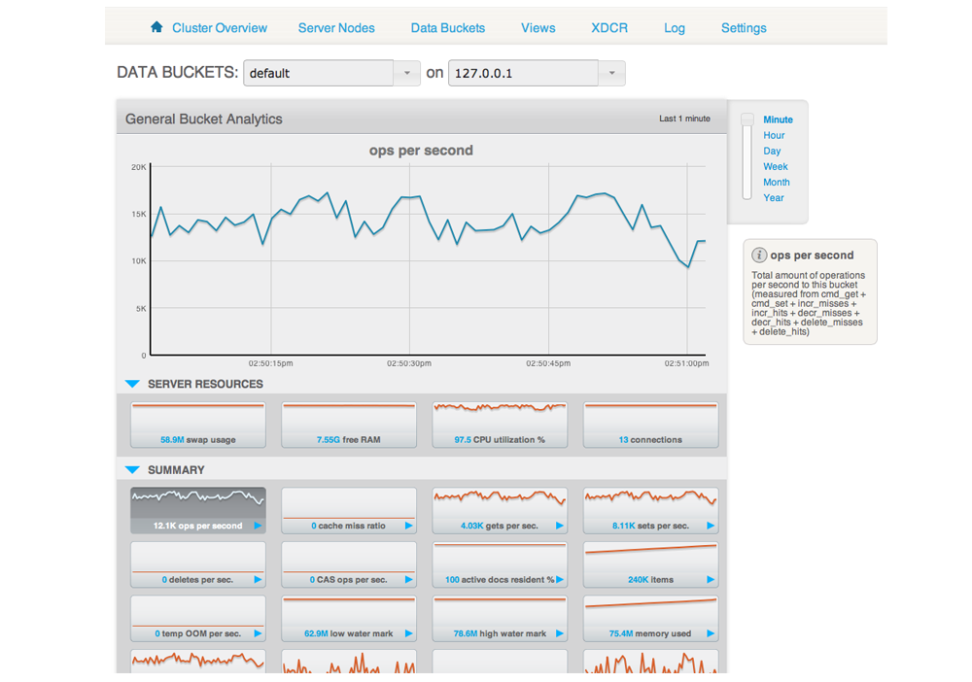
Task: Collapse the SERVER RESOURCES section
Action: 132,384
